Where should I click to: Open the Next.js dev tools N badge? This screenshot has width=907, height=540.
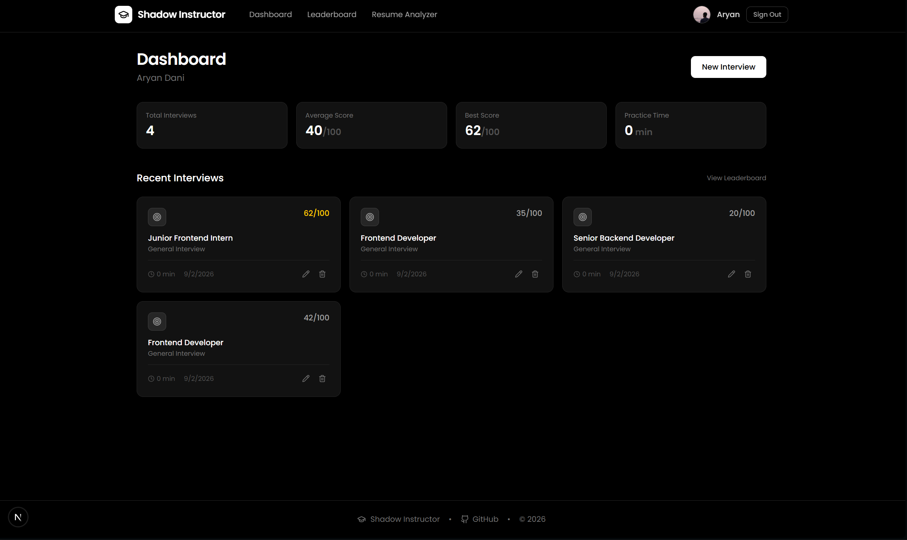coord(18,517)
